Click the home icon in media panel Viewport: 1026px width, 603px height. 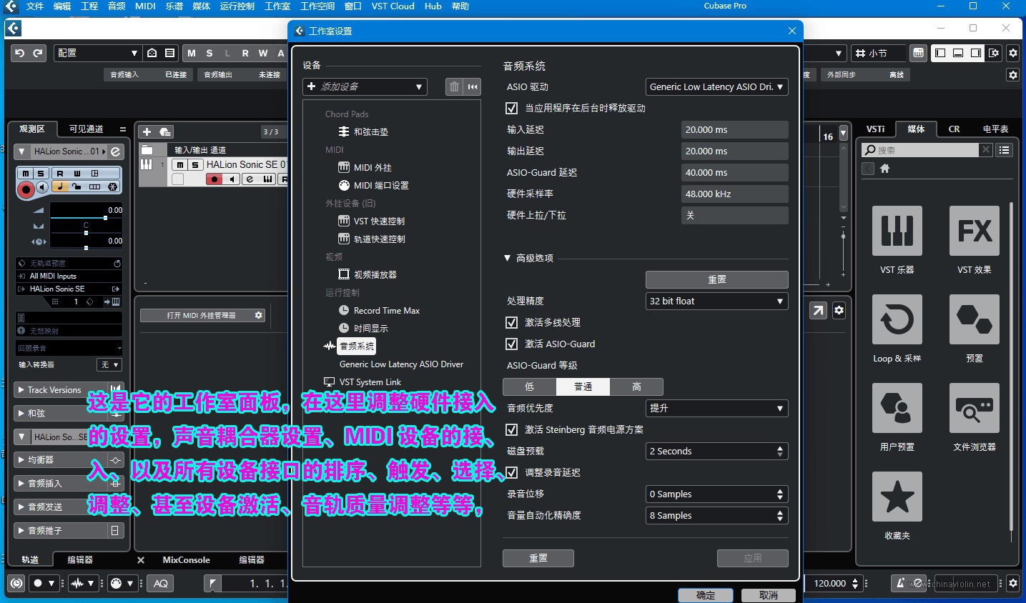884,169
